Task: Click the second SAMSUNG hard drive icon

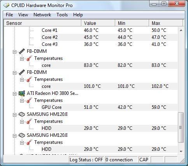Action: [x=22, y=135]
